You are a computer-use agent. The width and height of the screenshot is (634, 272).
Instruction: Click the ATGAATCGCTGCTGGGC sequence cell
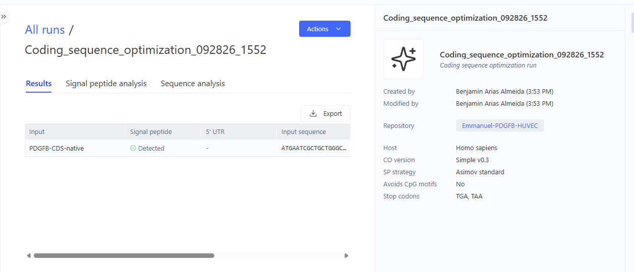[314, 149]
